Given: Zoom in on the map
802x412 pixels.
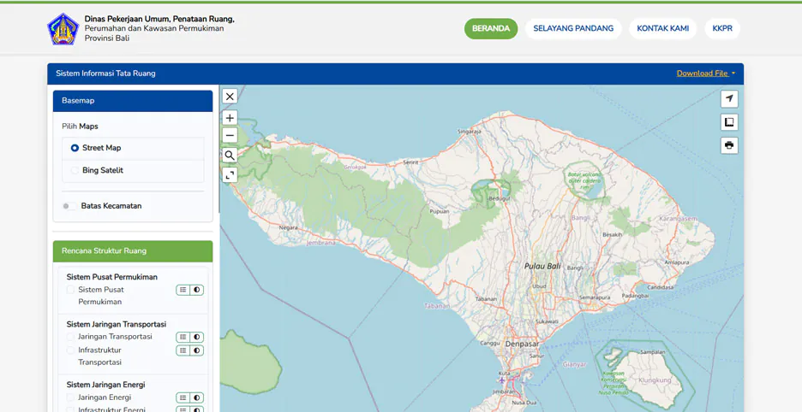Looking at the screenshot, I should coord(230,118).
